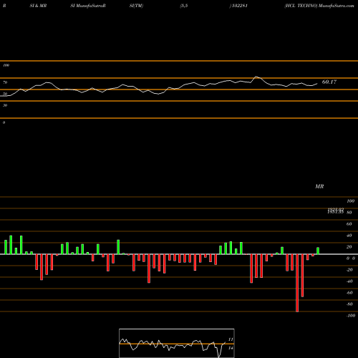Click the RSI value label 60.17
This screenshot has width=358, height=358.
(329, 82)
